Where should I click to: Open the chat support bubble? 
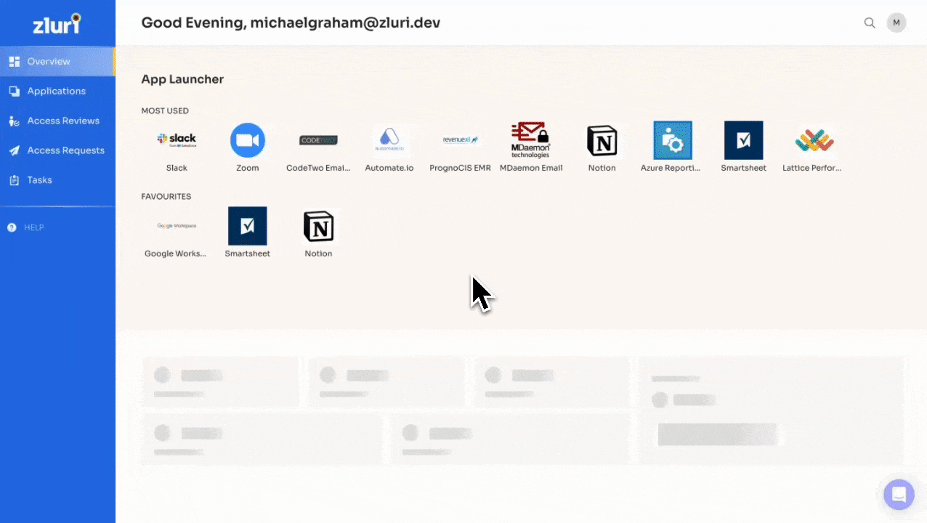point(899,495)
